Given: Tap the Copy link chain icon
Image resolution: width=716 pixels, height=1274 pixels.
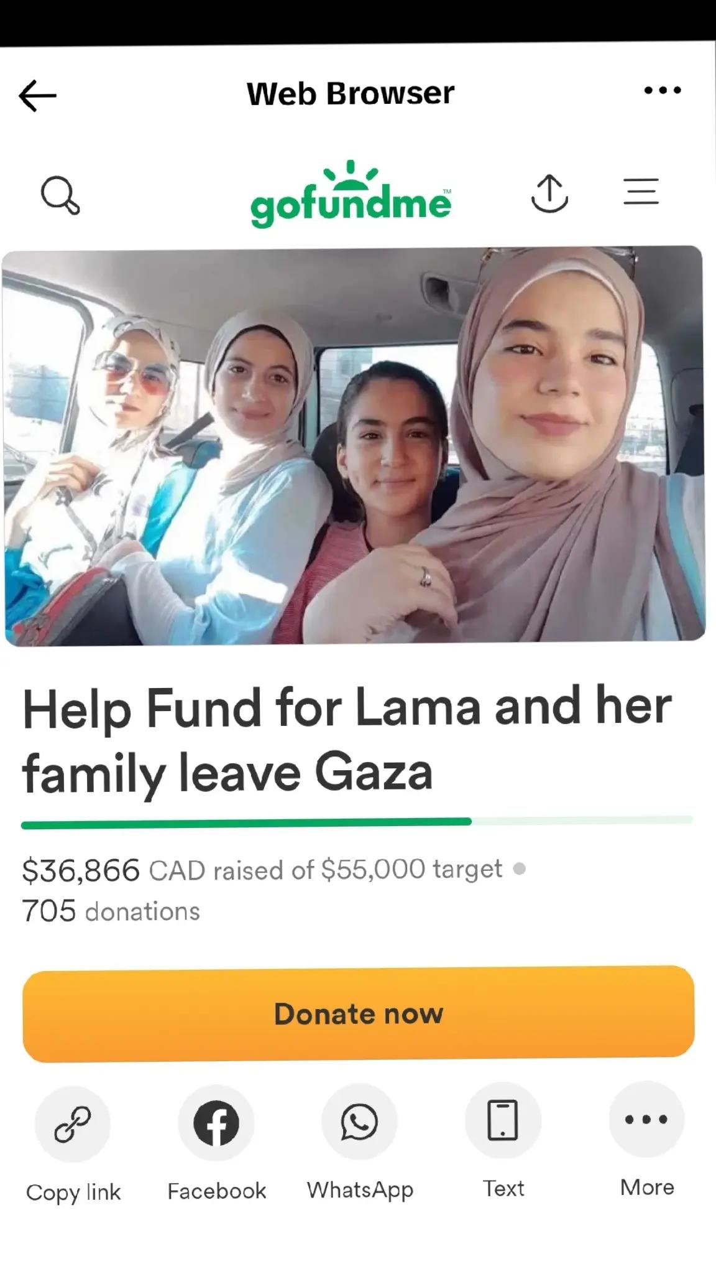Looking at the screenshot, I should coord(73,1123).
